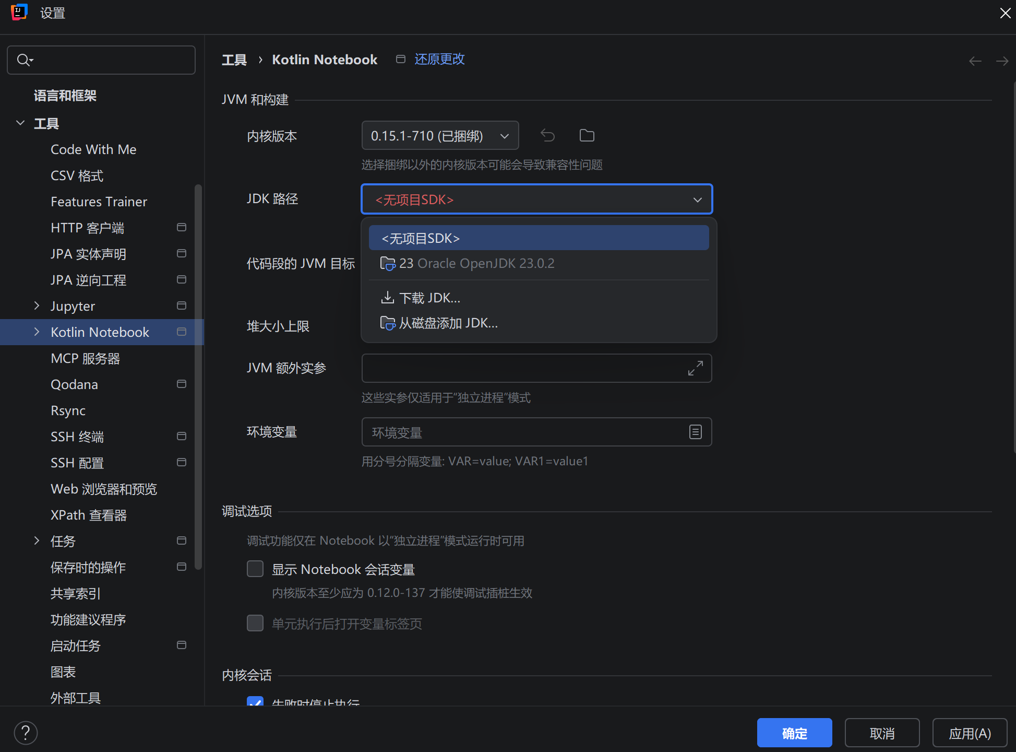Click expand icon in JVM extra arguments field
This screenshot has height=752, width=1016.
click(x=695, y=368)
